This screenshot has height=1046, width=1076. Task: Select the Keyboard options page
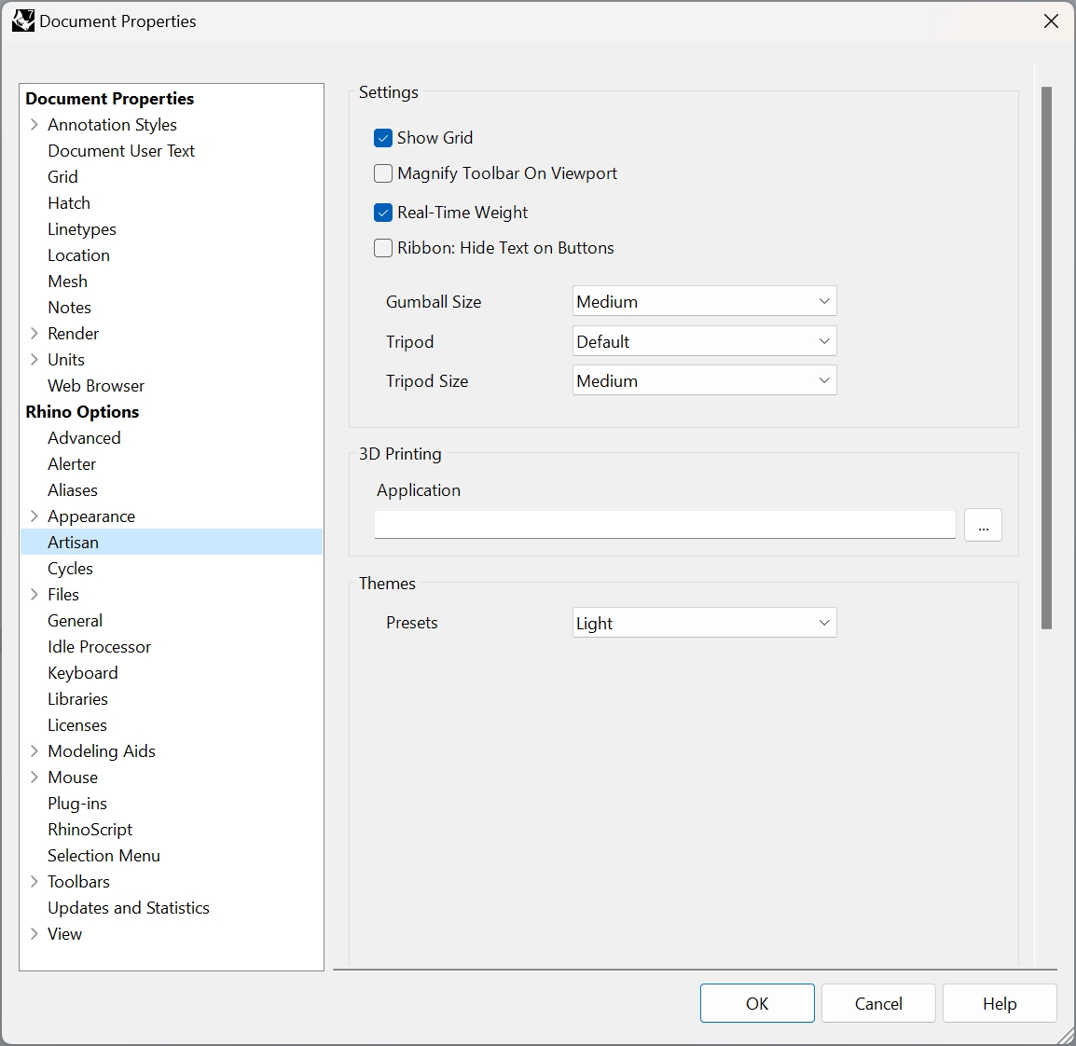83,673
